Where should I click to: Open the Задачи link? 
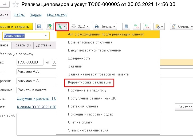click(36, 15)
